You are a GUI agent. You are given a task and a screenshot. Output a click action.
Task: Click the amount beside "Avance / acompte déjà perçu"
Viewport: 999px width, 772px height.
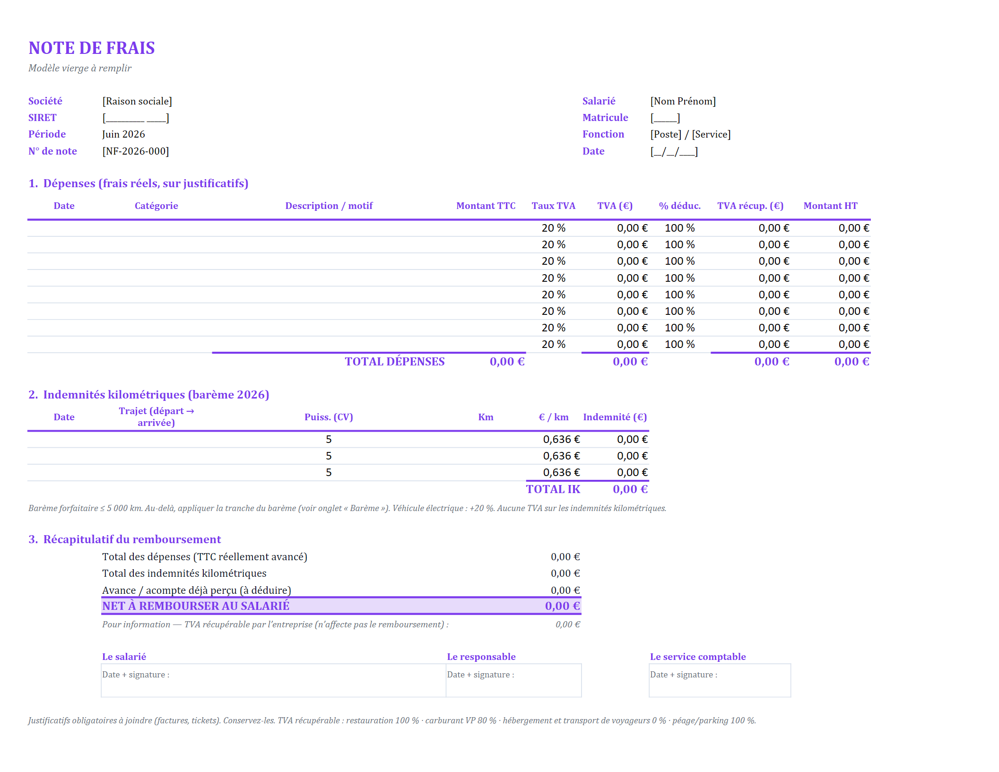pyautogui.click(x=565, y=590)
